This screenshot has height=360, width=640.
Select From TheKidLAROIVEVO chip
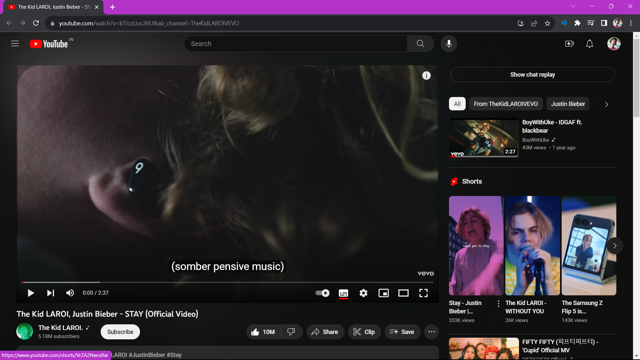point(506,104)
